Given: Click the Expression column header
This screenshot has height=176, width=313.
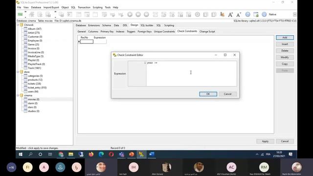Looking at the screenshot, I should 100,38.
